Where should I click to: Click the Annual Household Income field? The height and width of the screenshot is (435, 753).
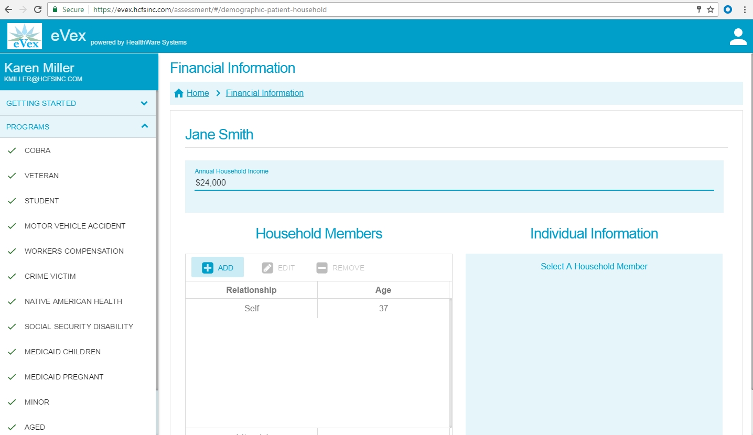[454, 183]
